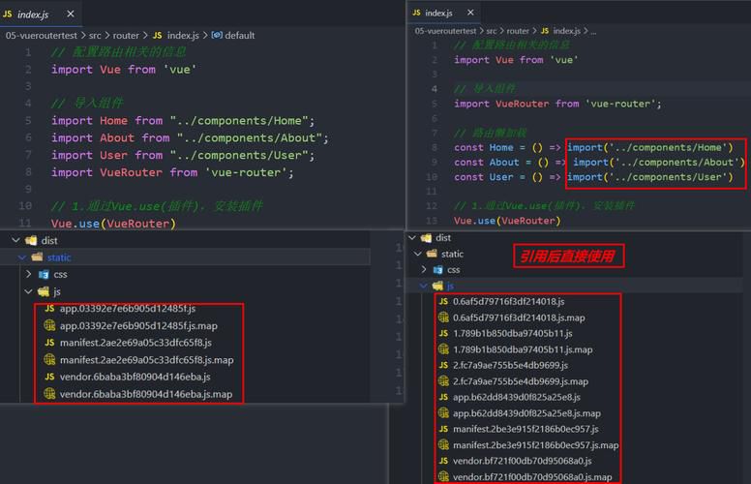Click the right dist folder icon
Viewport: 751px width, 484px height.
coord(426,238)
